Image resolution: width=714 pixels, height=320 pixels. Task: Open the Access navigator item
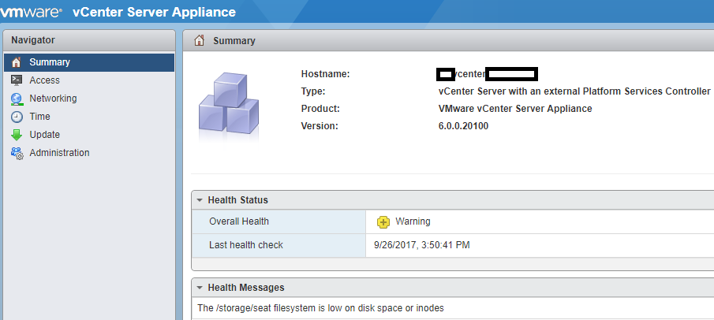pos(89,80)
